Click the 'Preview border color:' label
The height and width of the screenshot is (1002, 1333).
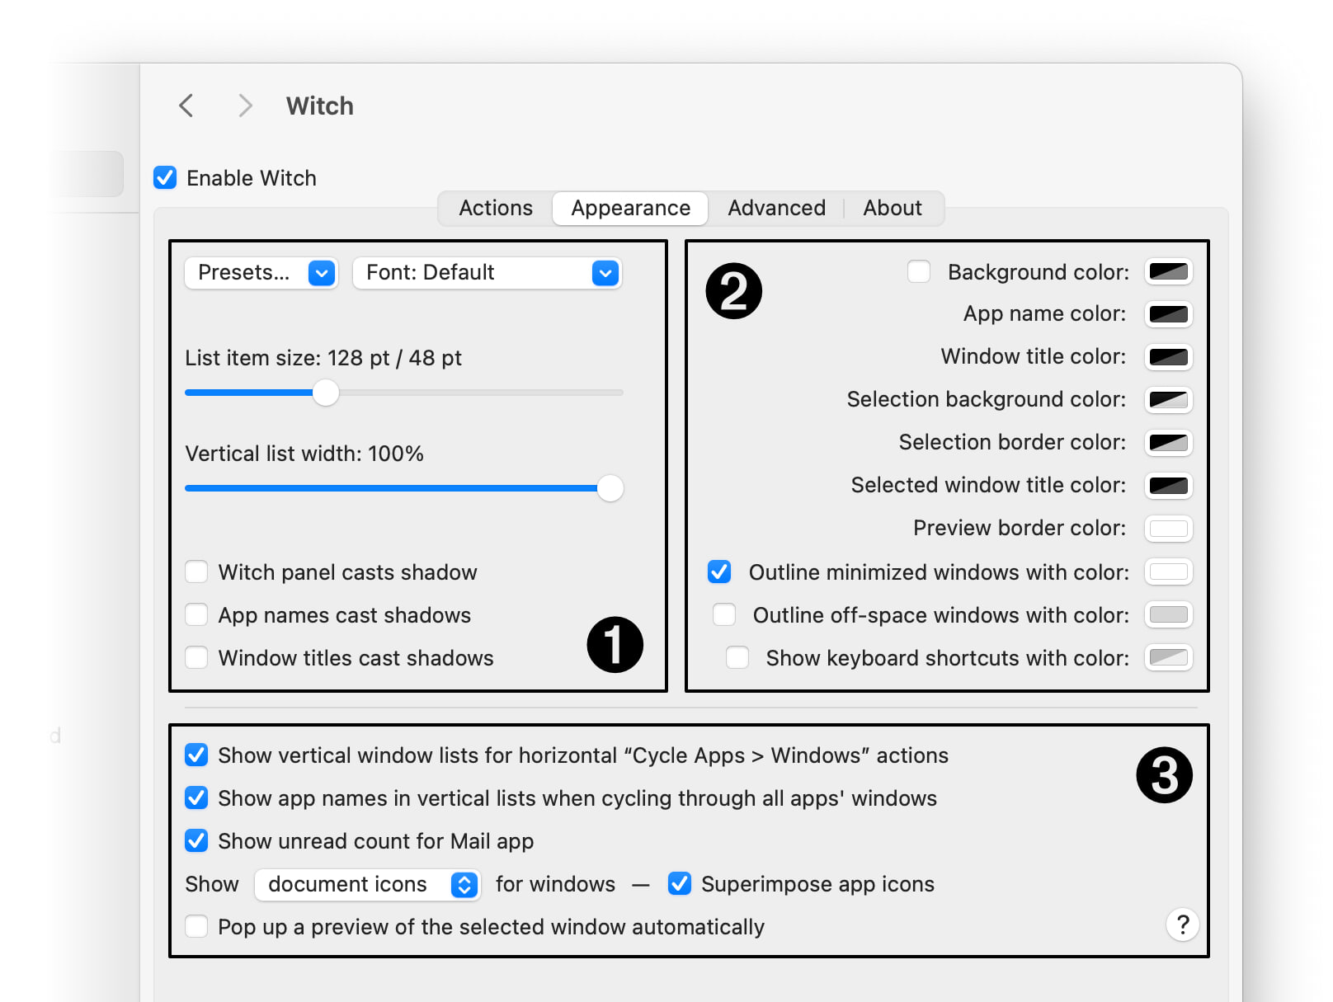(x=1020, y=528)
